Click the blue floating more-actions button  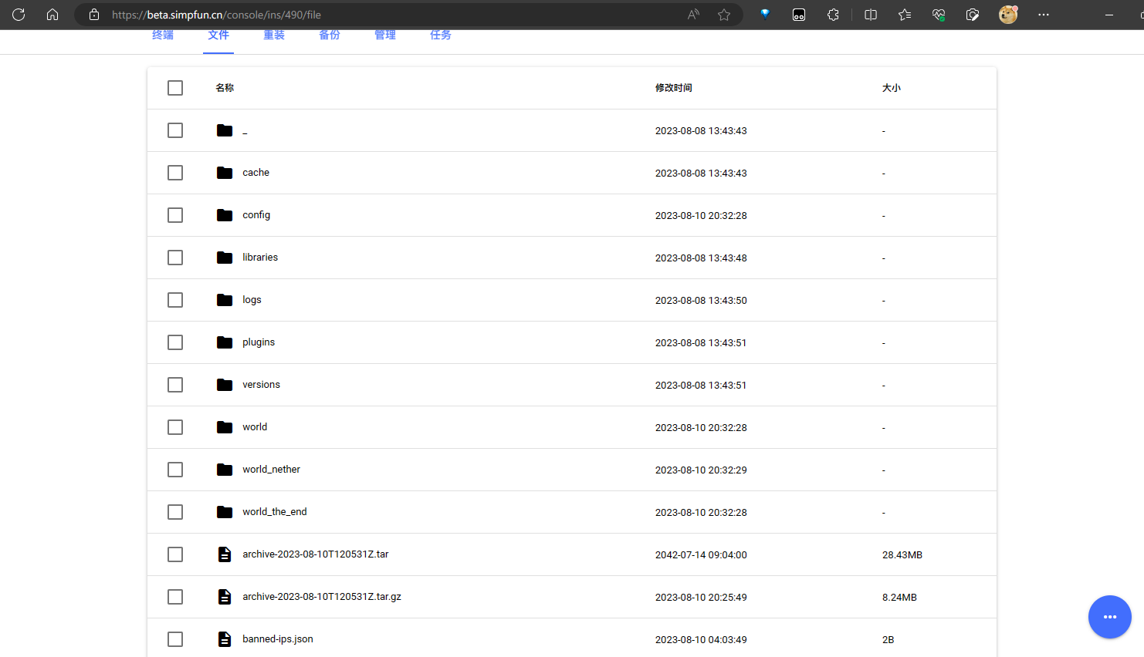point(1109,617)
